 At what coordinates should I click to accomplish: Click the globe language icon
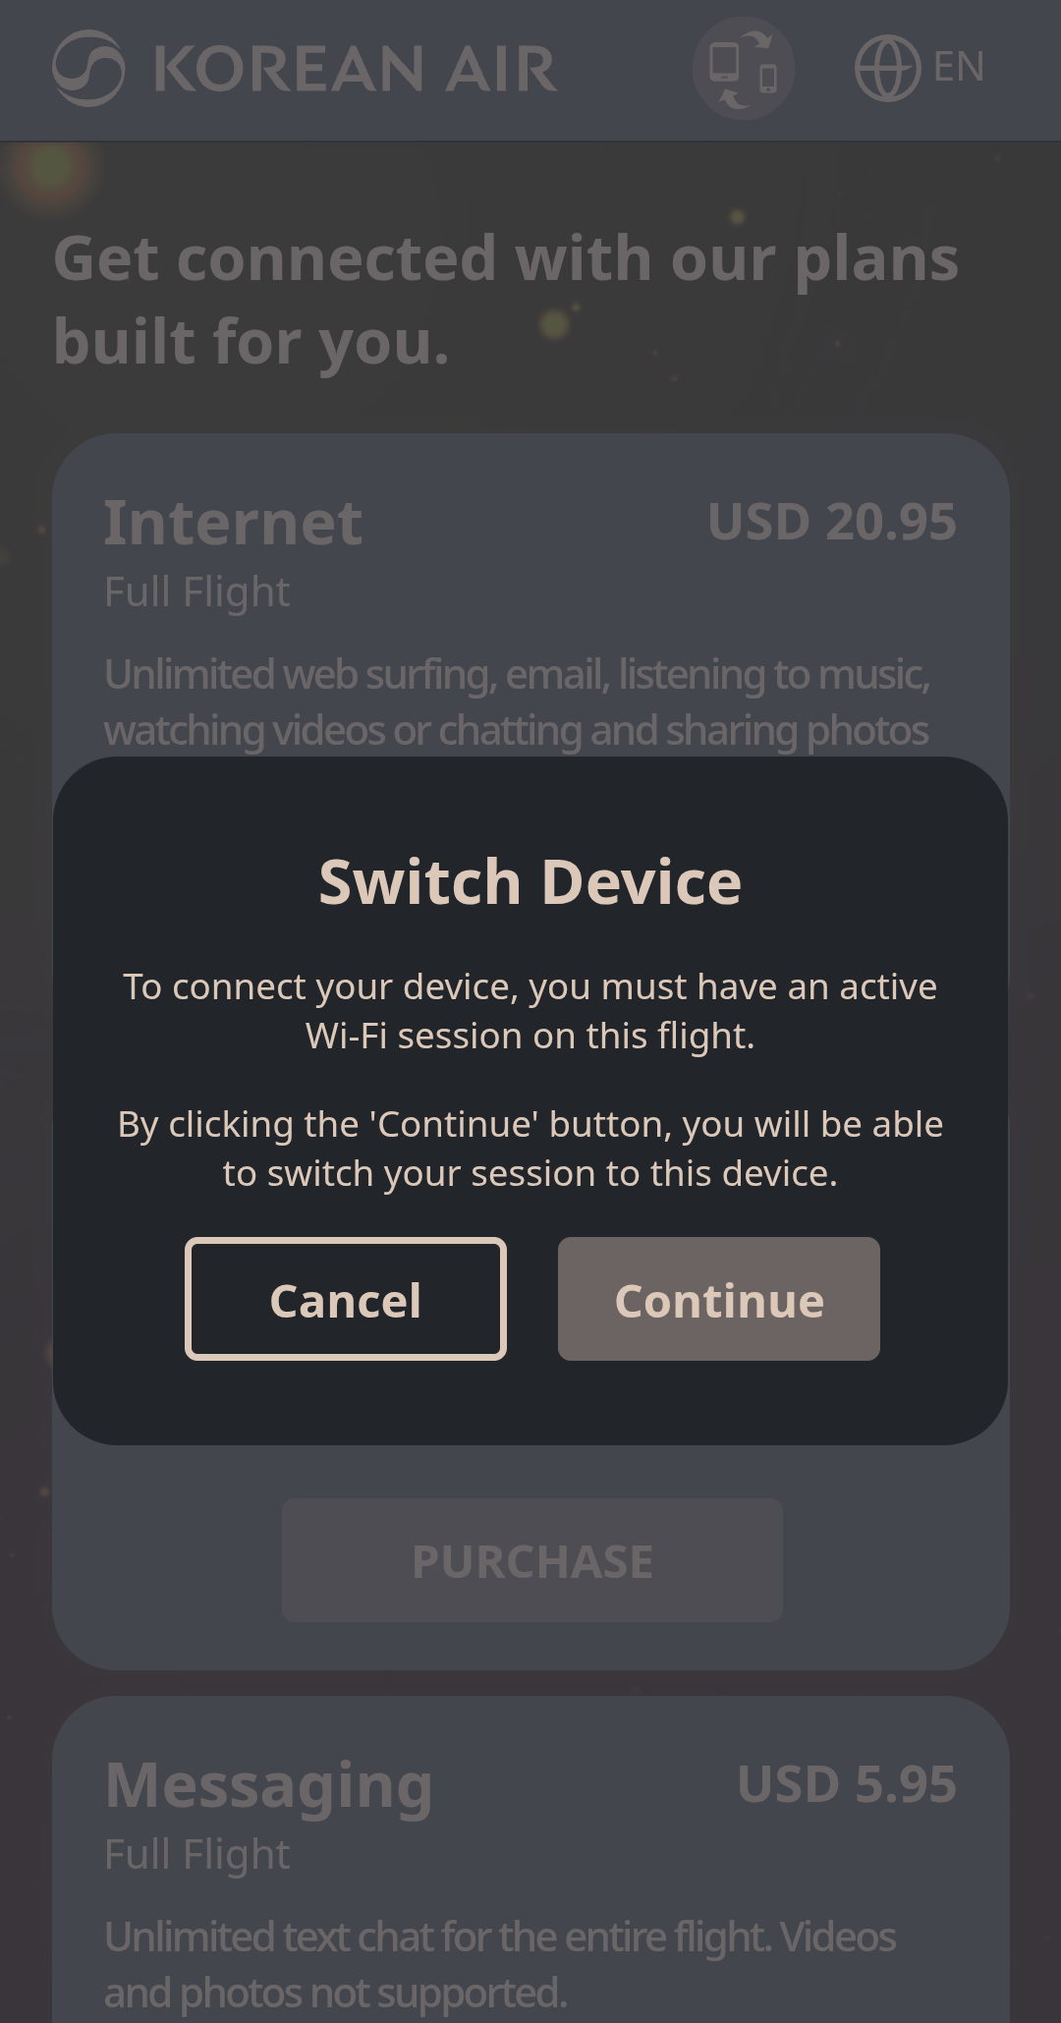(x=887, y=68)
